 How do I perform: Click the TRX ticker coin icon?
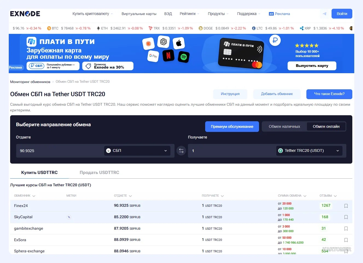pos(150,28)
